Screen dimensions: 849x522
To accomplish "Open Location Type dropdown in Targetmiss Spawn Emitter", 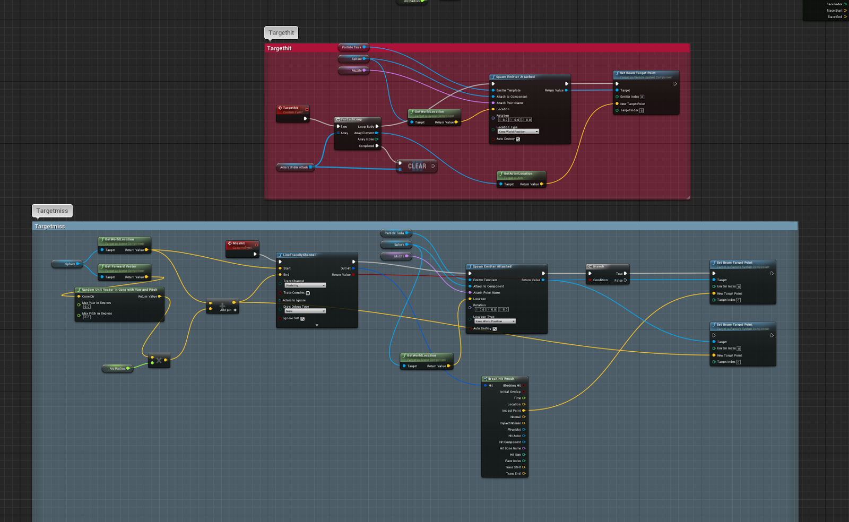I will 495,321.
